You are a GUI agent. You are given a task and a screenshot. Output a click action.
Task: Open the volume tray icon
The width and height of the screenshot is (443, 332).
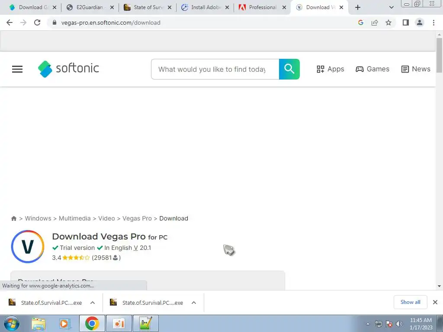[x=399, y=324]
